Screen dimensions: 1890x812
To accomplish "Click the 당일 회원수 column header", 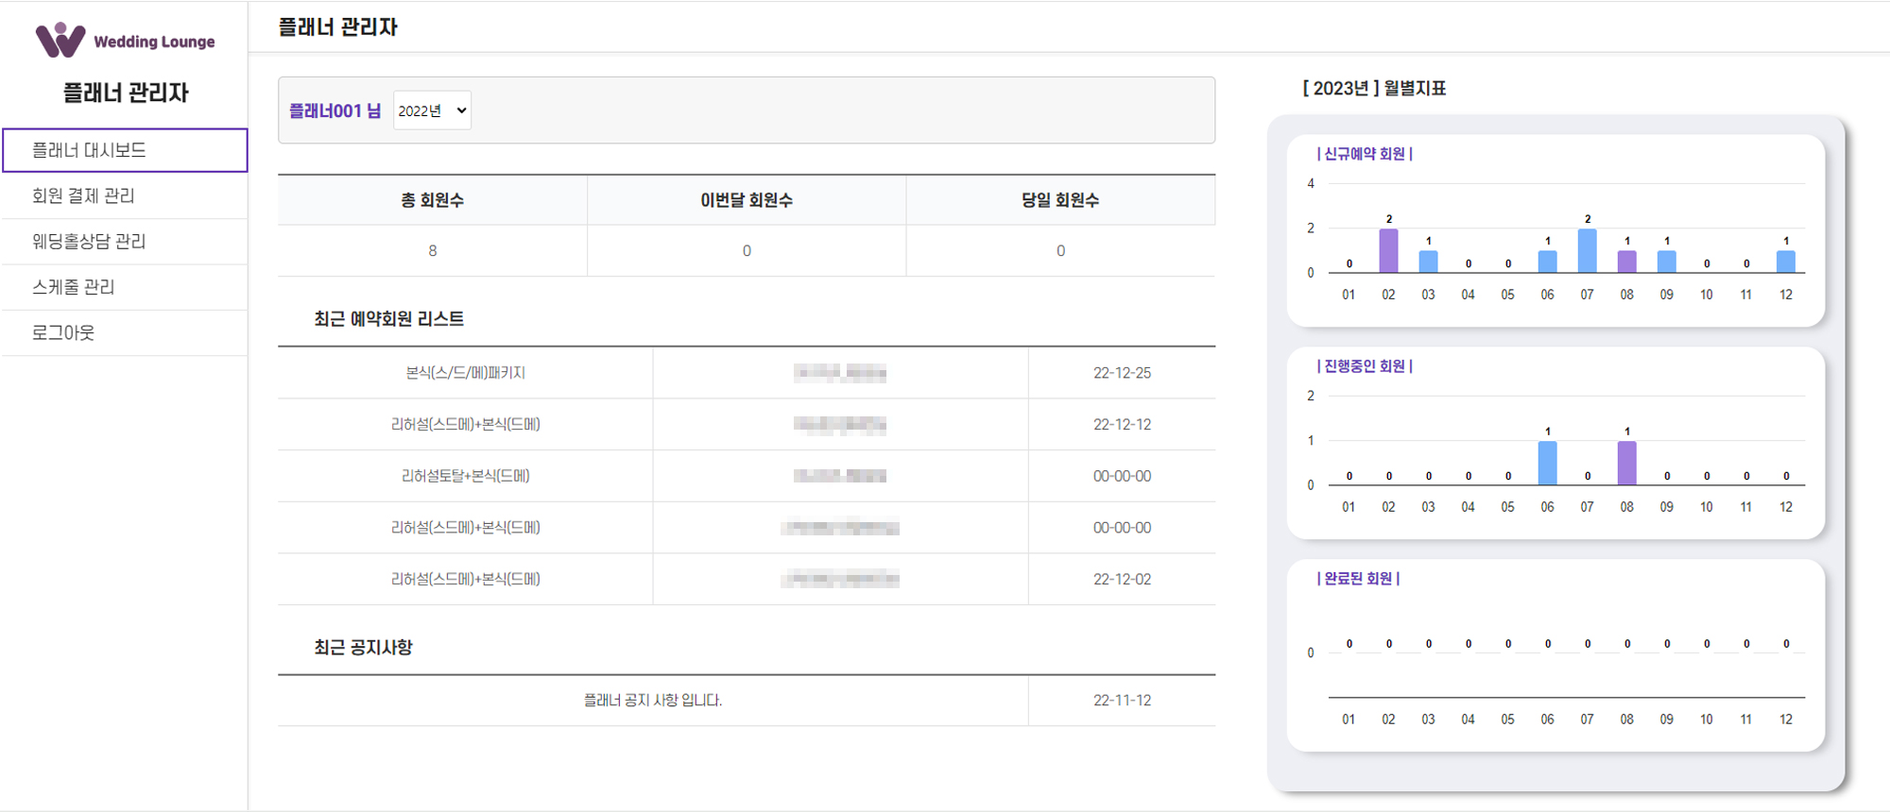I will click(1059, 200).
